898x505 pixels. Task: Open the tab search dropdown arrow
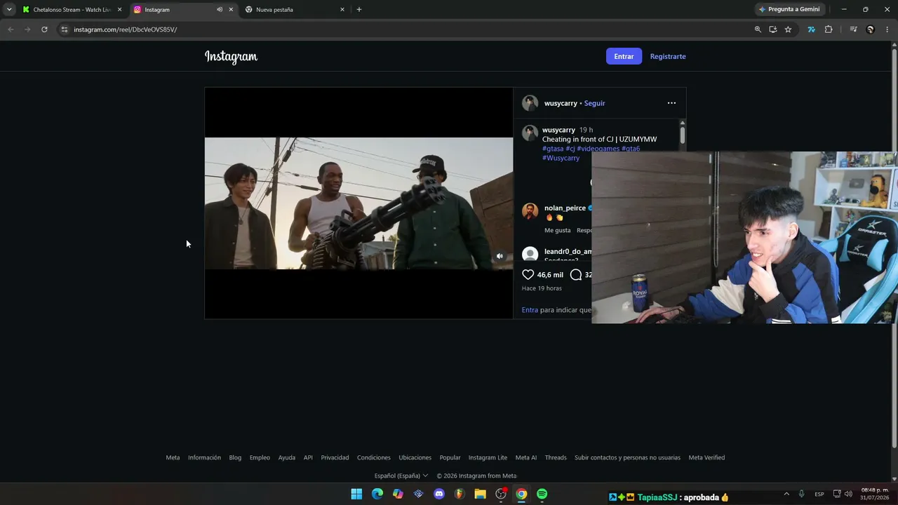(x=9, y=9)
